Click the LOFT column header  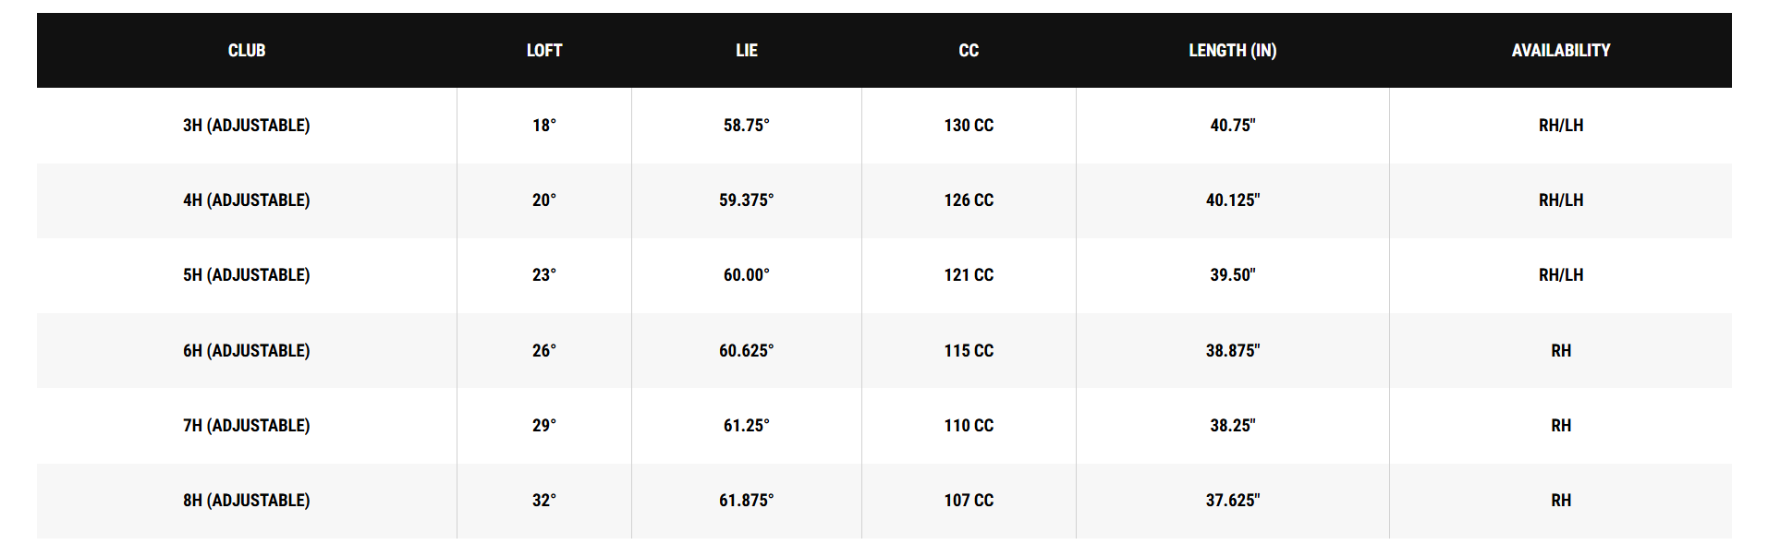pyautogui.click(x=544, y=51)
